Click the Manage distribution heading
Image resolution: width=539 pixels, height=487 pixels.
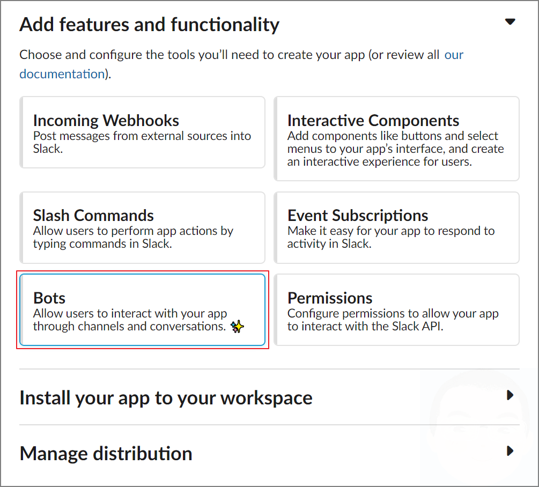tap(105, 453)
